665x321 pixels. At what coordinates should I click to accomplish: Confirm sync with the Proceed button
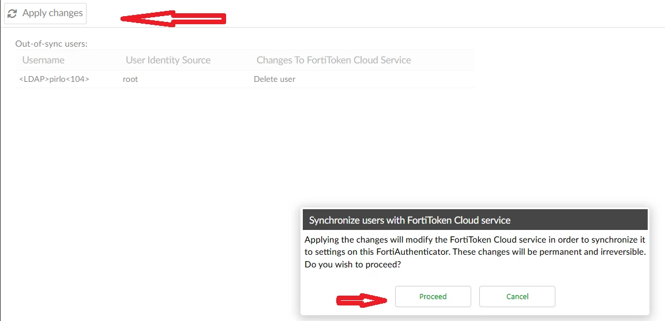click(x=433, y=296)
